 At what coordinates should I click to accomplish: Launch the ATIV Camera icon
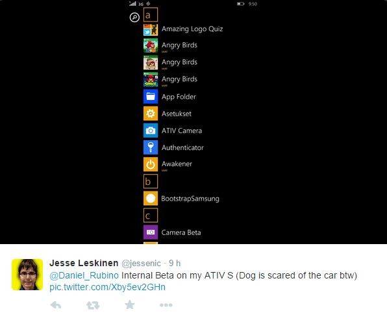point(151,130)
